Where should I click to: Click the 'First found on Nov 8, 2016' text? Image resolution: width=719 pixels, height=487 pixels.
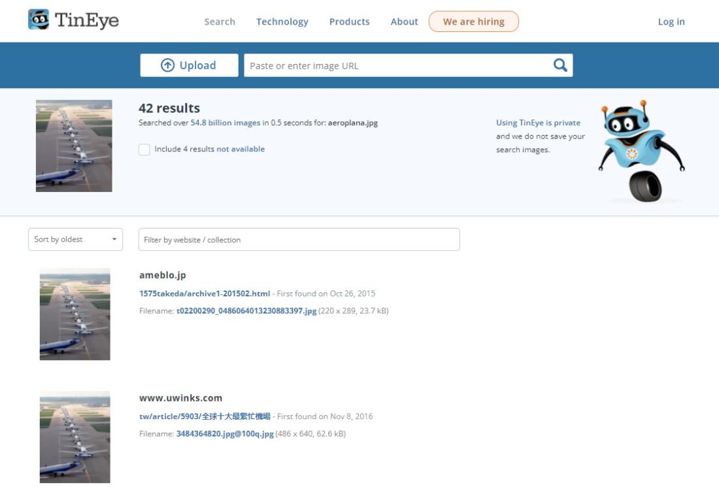tap(325, 416)
